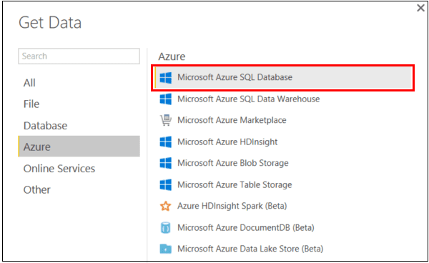Click the Windows logo icon beside SQL Data Warehouse
The height and width of the screenshot is (263, 429).
tap(166, 99)
